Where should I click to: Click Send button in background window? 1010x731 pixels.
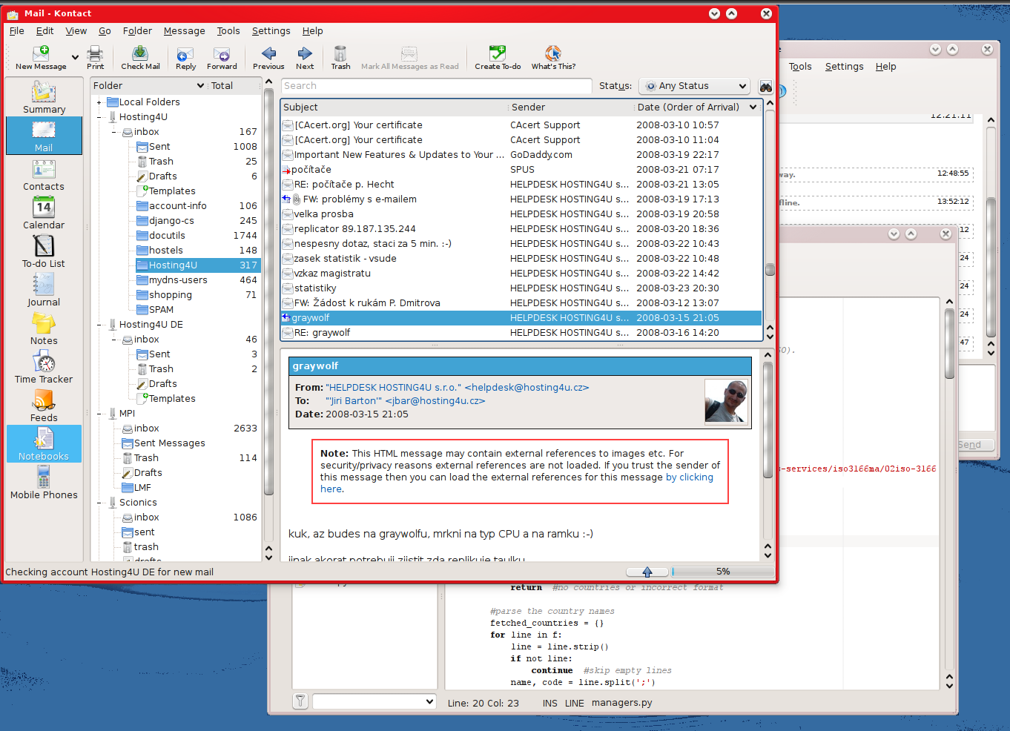tap(970, 445)
